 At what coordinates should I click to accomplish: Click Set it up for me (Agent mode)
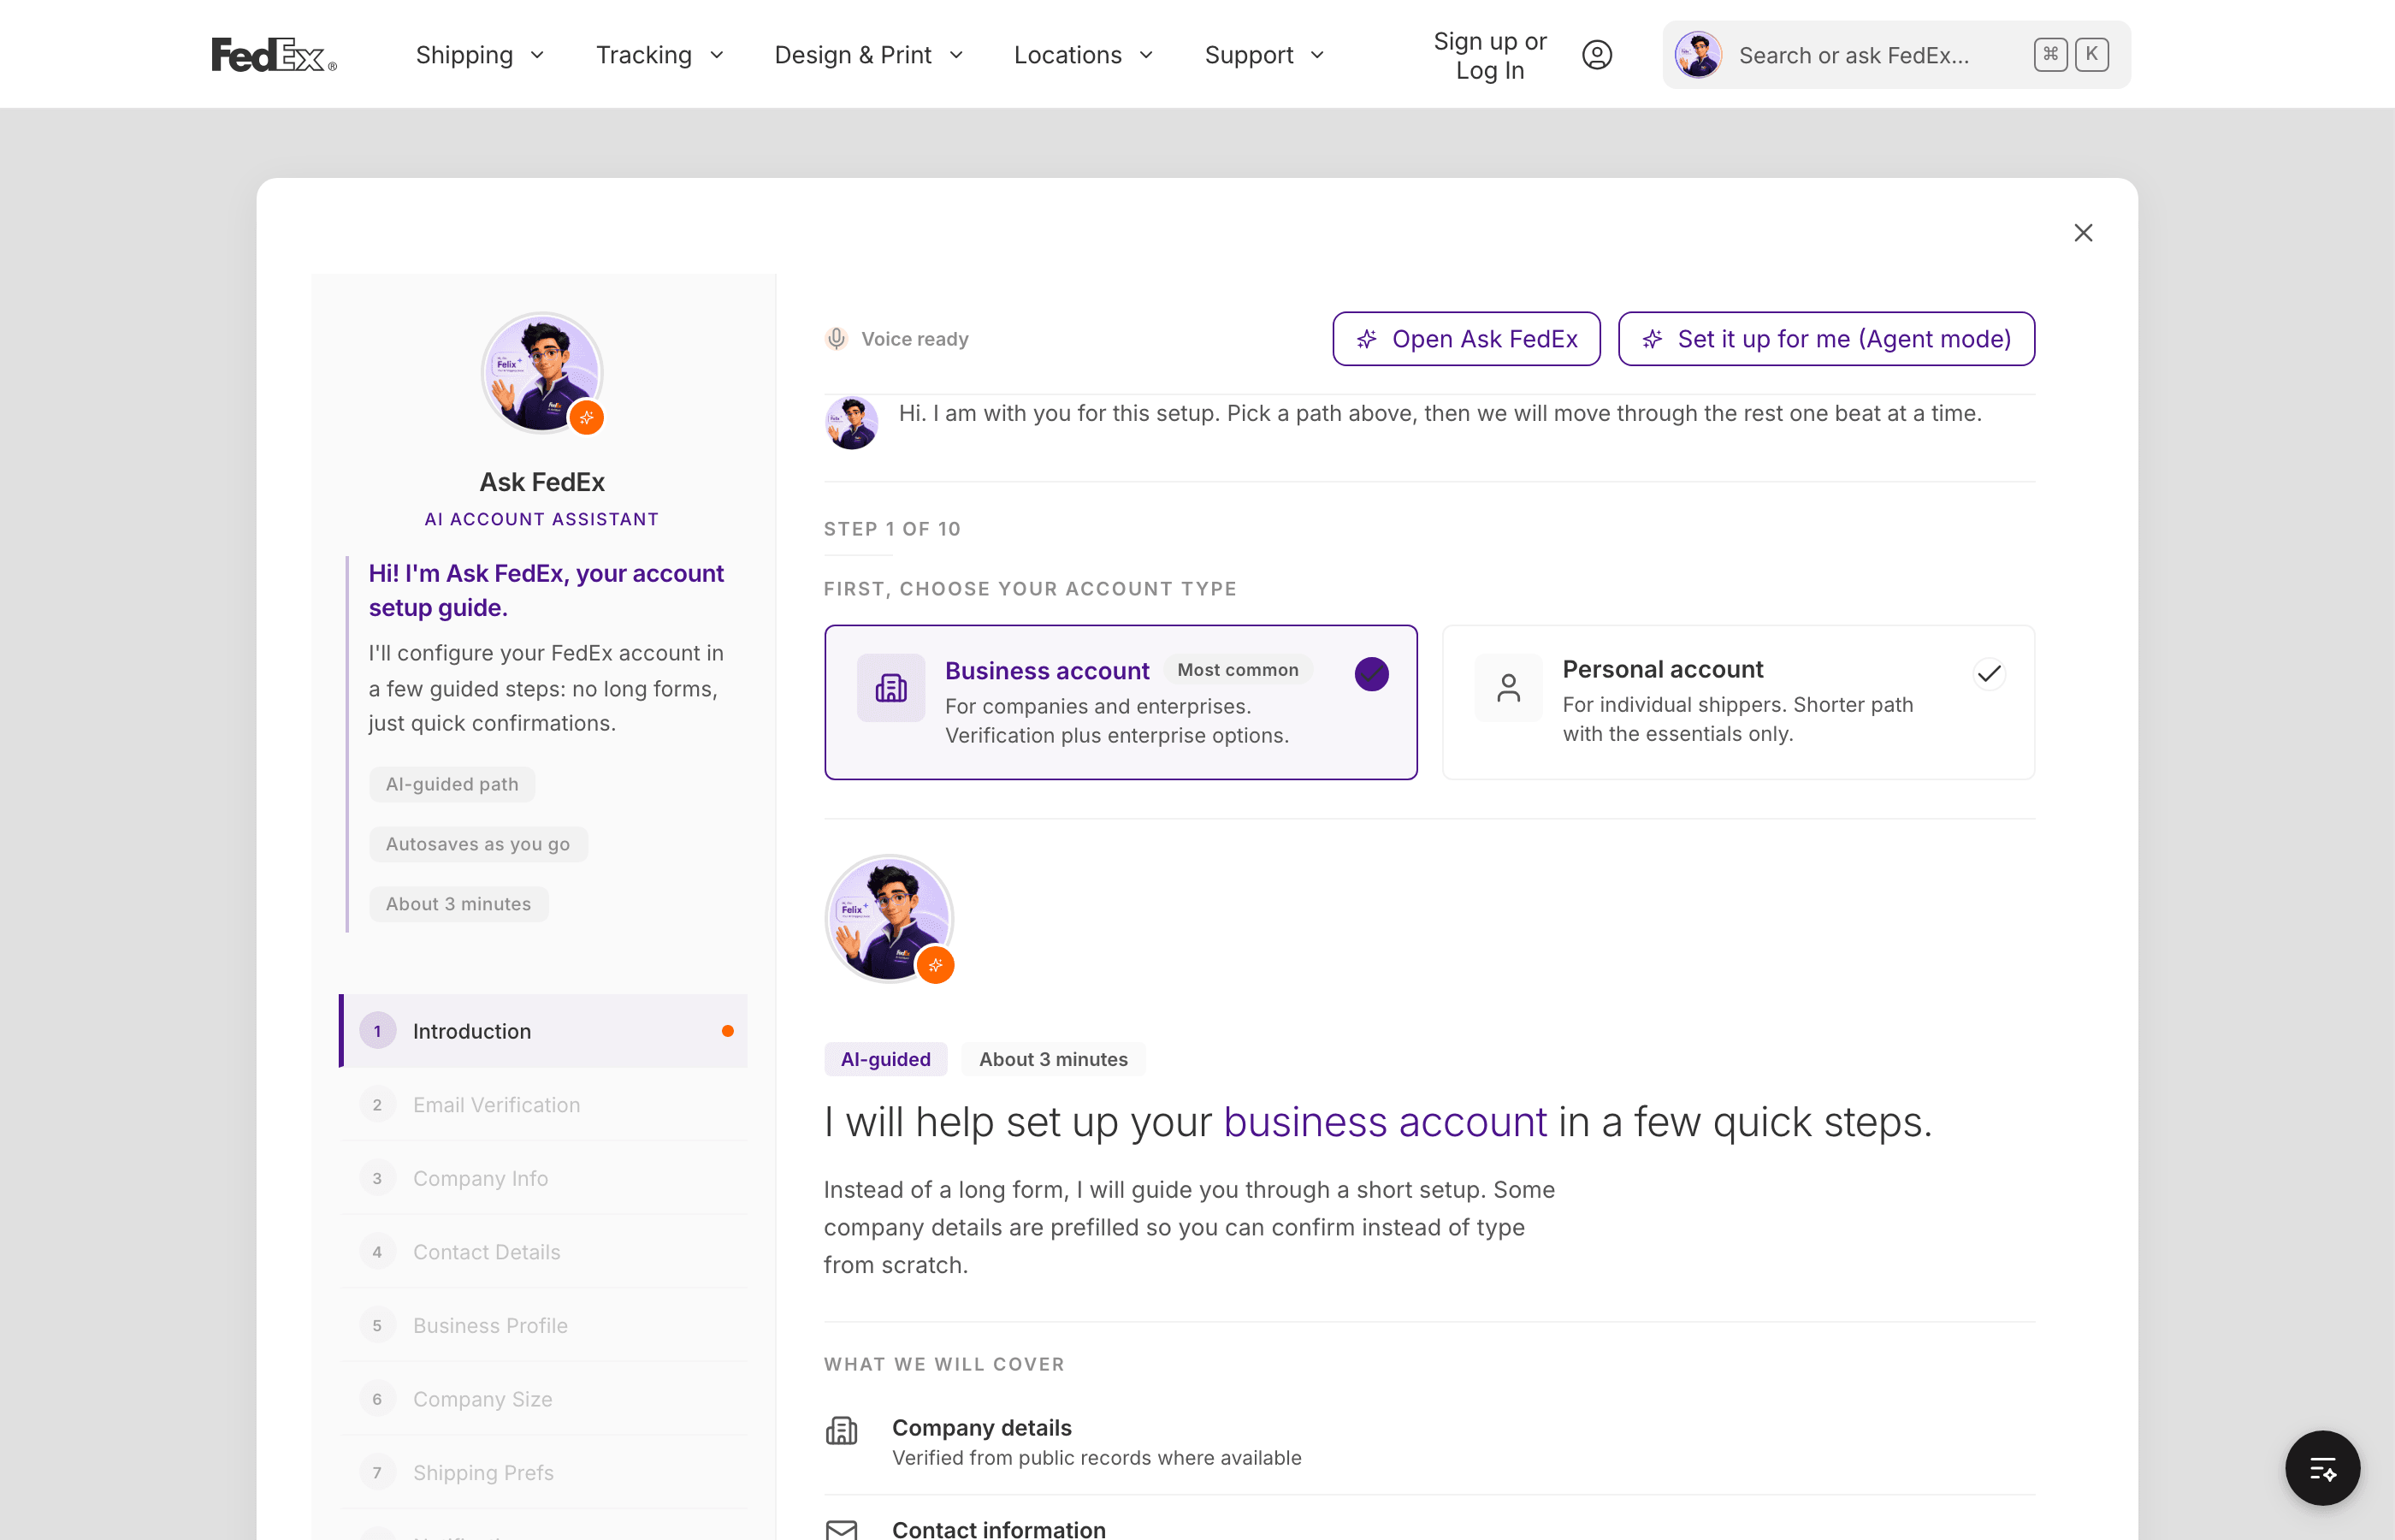[1825, 339]
